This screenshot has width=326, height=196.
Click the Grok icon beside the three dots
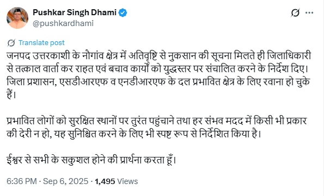tap(295, 13)
